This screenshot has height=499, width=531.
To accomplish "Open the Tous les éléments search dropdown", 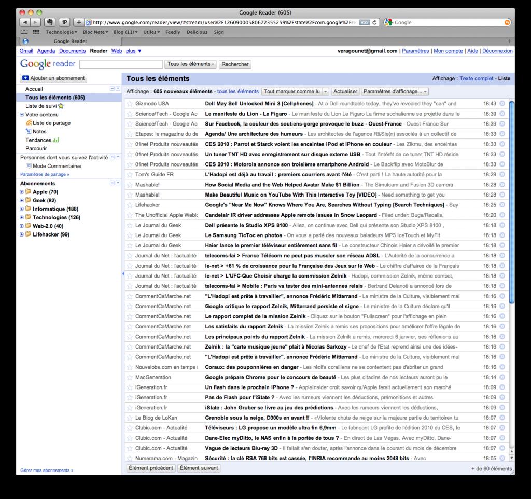I will click(x=191, y=64).
